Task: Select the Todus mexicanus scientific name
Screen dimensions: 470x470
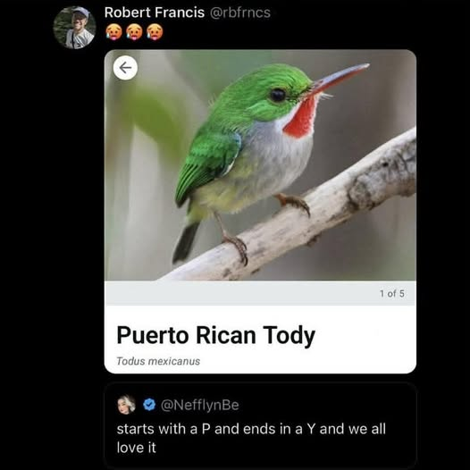Action: click(158, 361)
